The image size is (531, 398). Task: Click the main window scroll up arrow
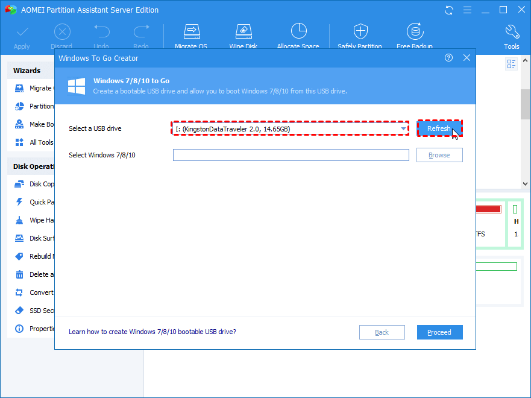click(x=525, y=61)
